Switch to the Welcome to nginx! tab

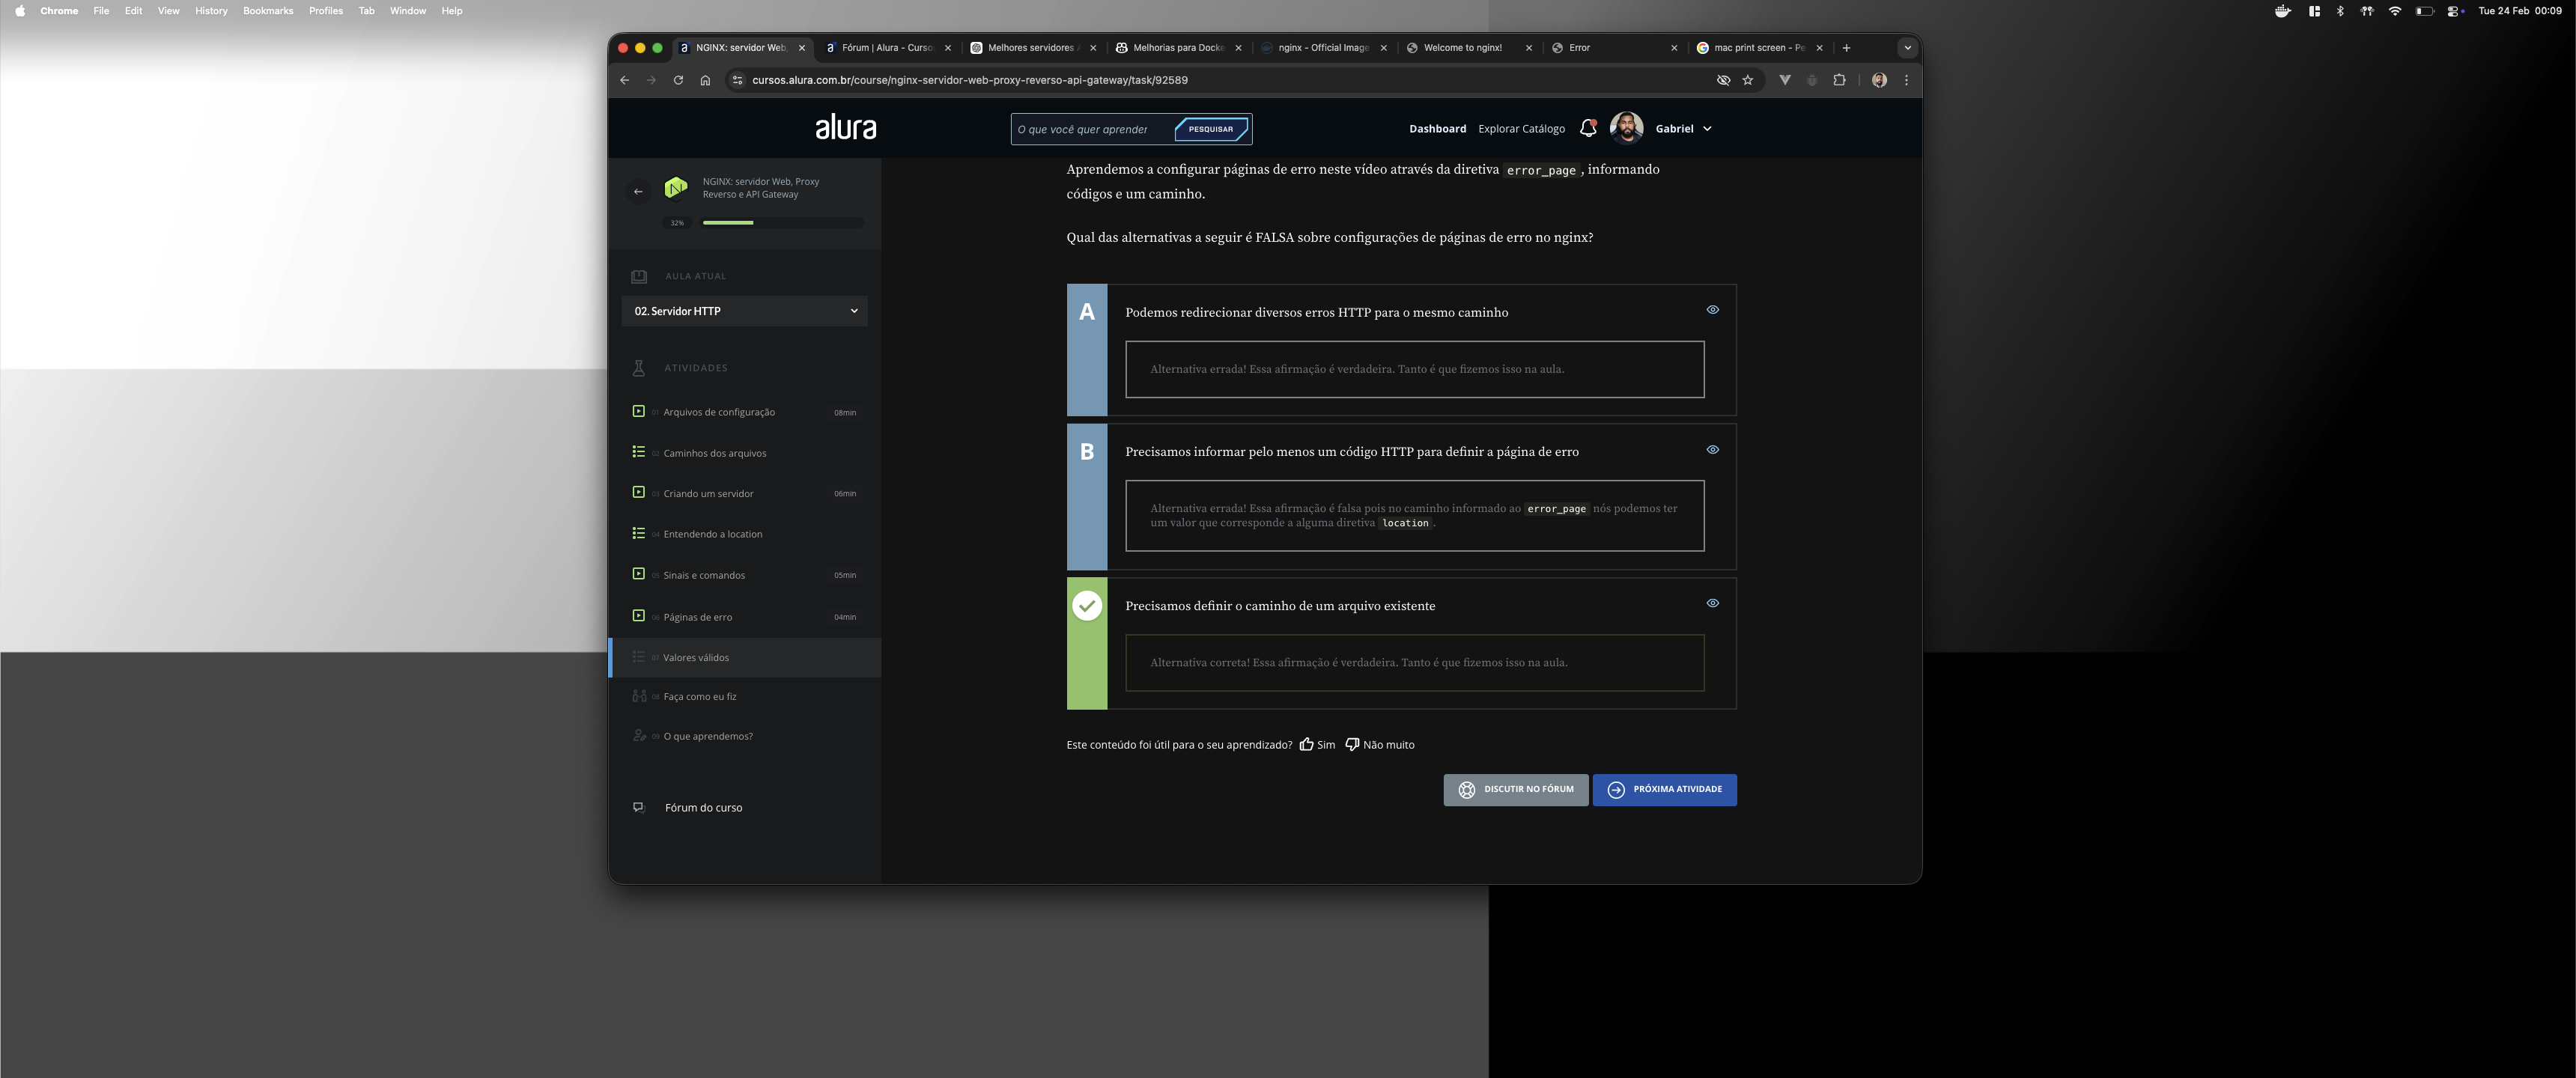tap(1462, 48)
